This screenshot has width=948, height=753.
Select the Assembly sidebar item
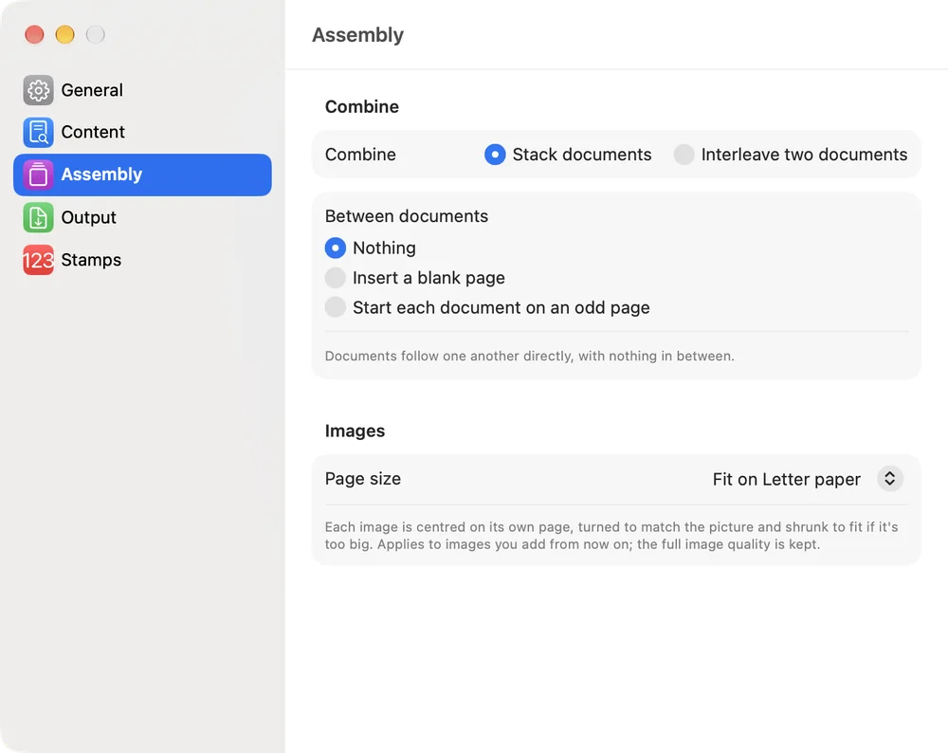pos(143,174)
